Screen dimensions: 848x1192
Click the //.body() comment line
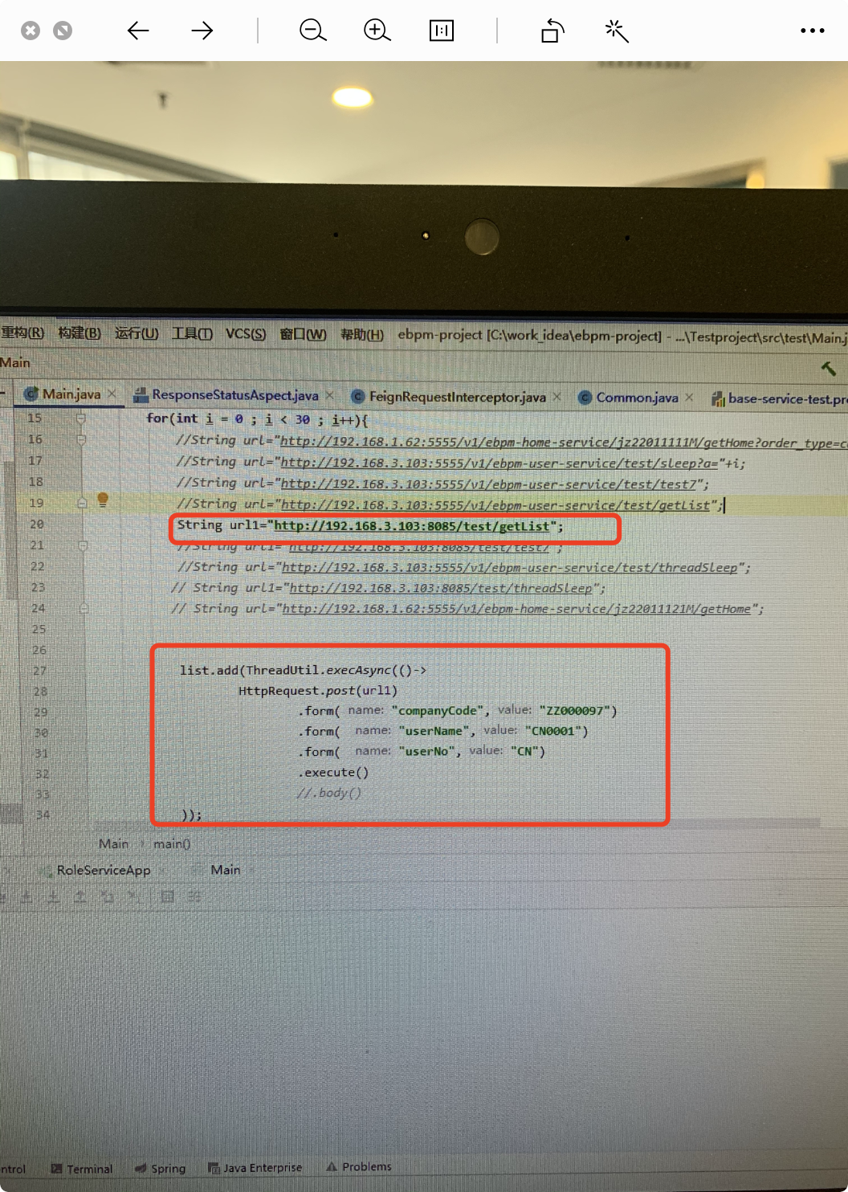pos(329,793)
